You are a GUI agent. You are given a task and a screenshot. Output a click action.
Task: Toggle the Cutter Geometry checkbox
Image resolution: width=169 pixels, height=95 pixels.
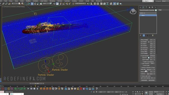tap(141, 64)
